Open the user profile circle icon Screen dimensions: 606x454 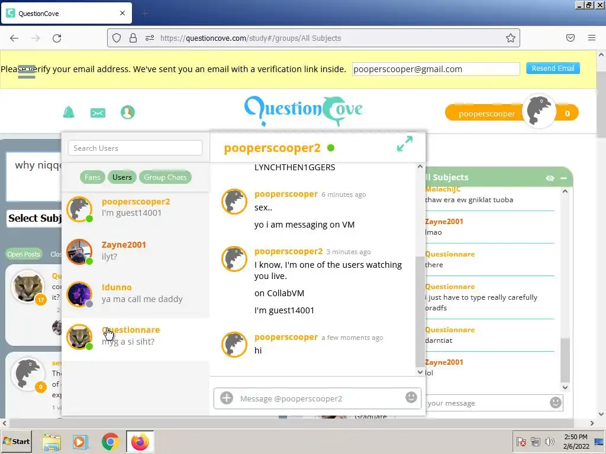point(128,112)
